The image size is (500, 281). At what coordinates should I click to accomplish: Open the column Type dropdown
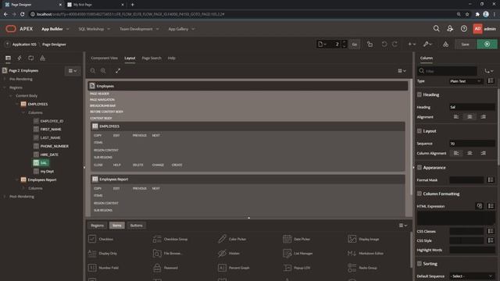point(466,81)
